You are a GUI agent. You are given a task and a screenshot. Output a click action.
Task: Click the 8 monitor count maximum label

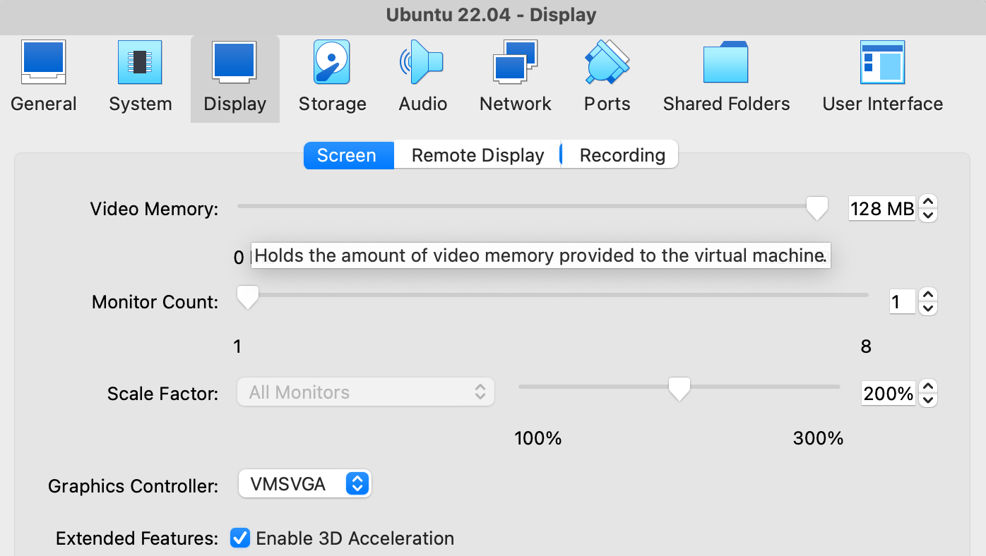click(866, 346)
